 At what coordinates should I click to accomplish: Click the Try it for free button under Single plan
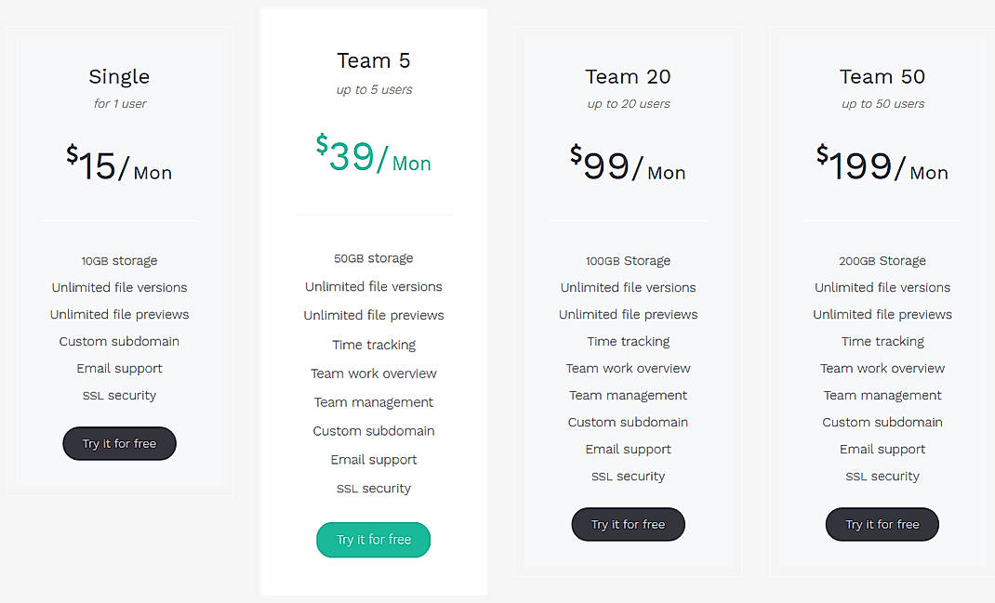coord(119,443)
